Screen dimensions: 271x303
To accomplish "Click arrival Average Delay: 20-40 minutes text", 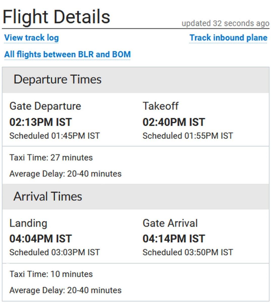I will pos(65,290).
